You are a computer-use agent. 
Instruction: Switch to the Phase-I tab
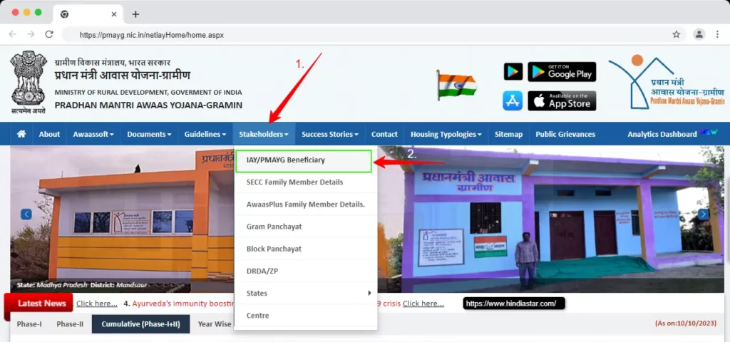coord(29,324)
